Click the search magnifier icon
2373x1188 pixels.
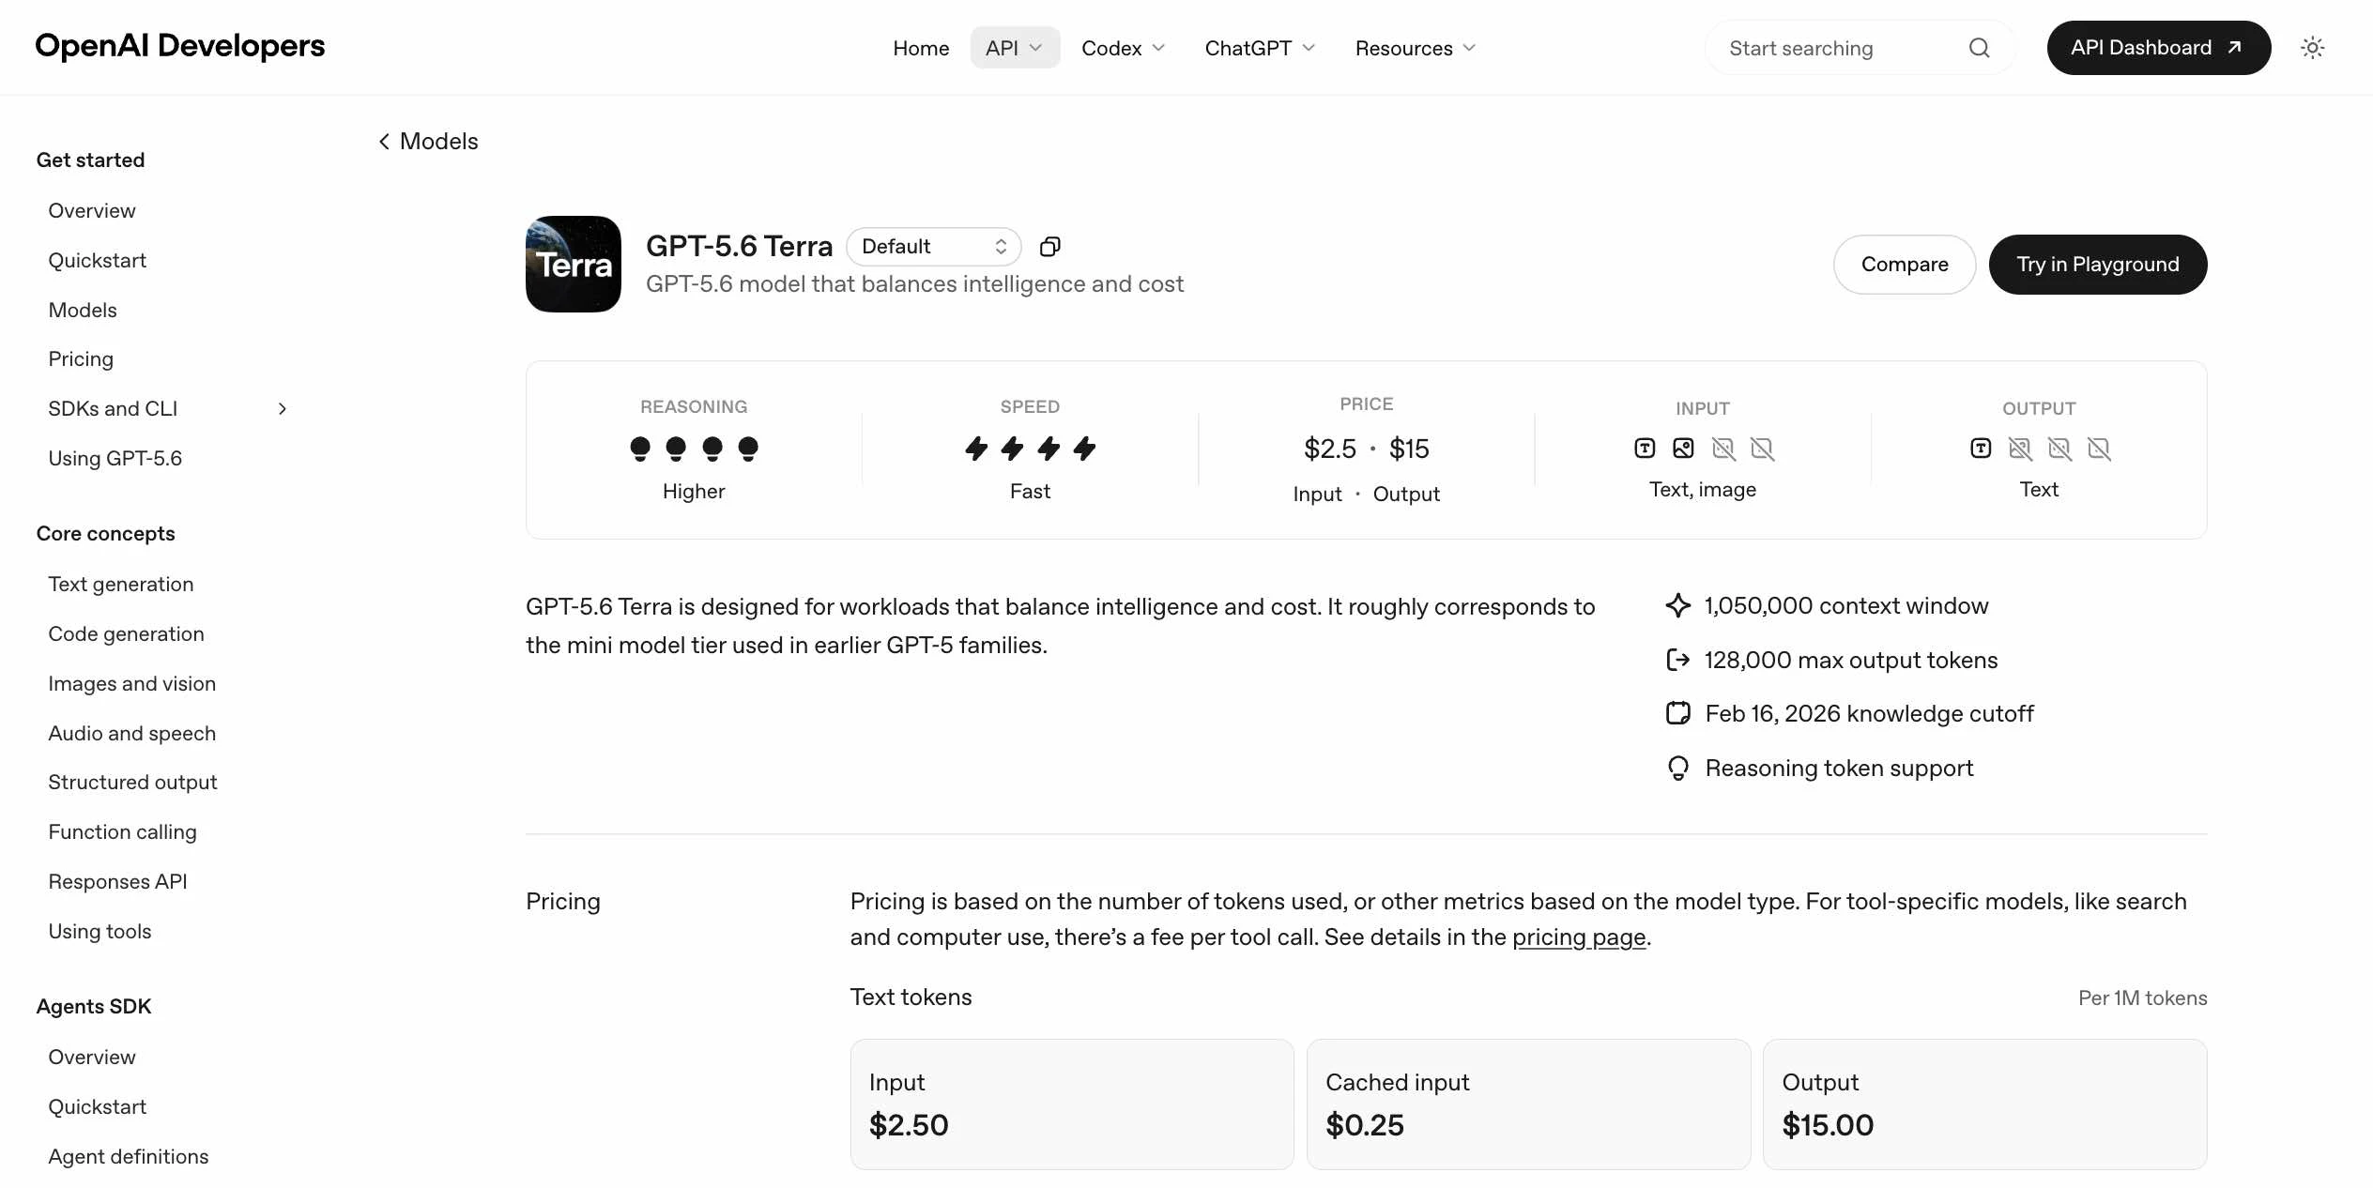click(x=1979, y=48)
